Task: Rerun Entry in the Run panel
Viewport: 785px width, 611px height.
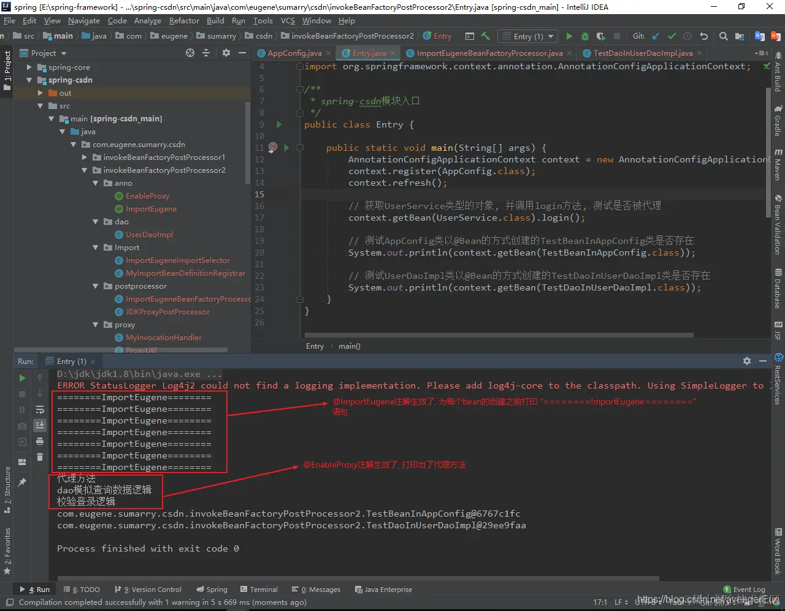Action: click(x=22, y=378)
